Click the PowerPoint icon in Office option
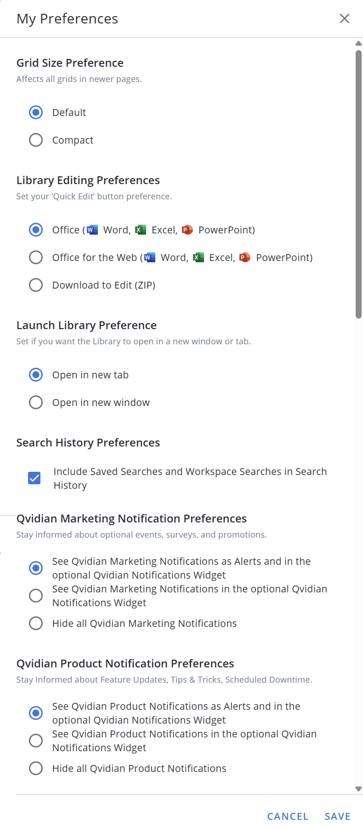 click(x=187, y=230)
